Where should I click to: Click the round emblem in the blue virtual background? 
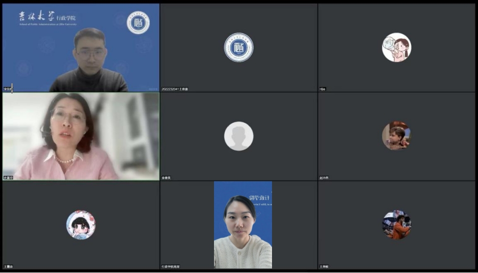[x=138, y=22]
